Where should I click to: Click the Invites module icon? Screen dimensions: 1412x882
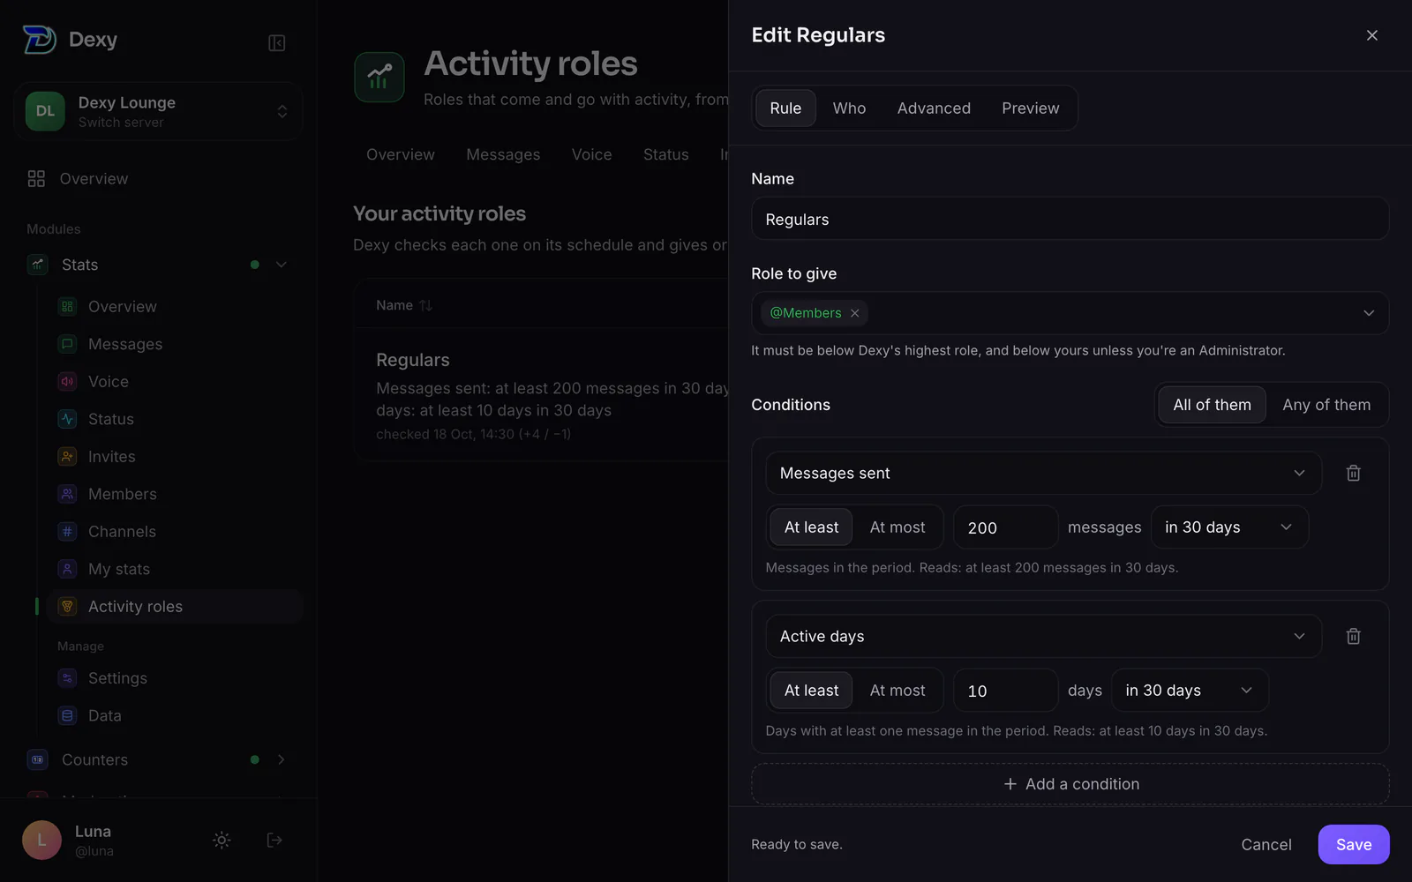click(x=67, y=457)
